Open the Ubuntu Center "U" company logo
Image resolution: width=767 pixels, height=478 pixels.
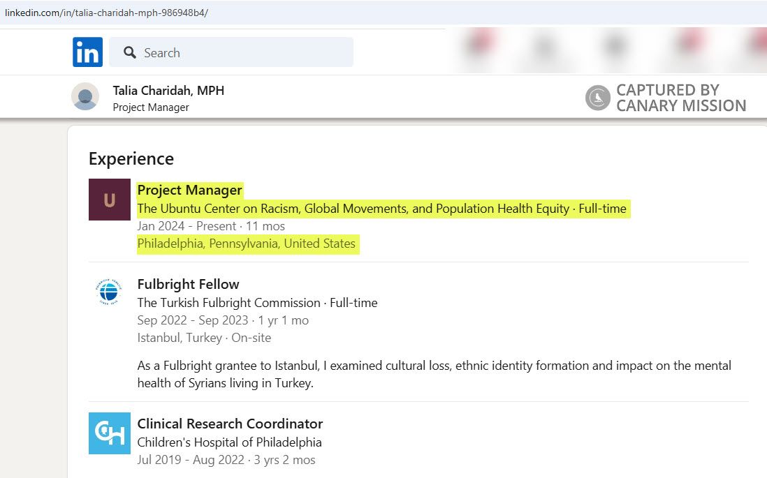point(110,200)
